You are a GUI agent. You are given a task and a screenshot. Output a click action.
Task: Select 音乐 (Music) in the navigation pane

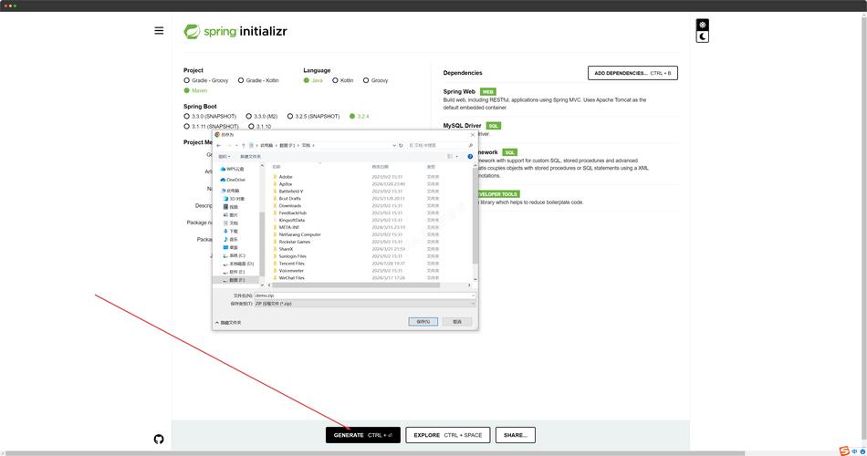pyautogui.click(x=231, y=239)
